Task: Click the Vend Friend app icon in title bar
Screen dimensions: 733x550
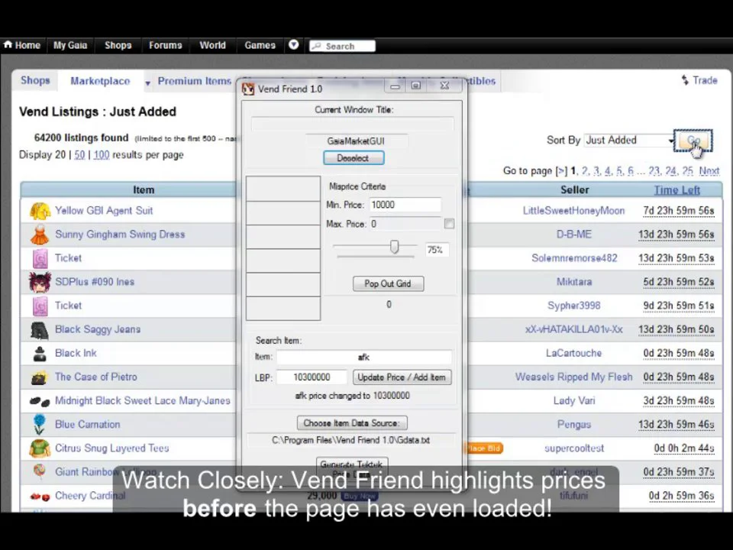Action: (x=248, y=89)
